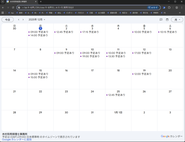Viewport: 185px width, 142px height.
Task: Go to the next month arrow
Action: coord(23,20)
